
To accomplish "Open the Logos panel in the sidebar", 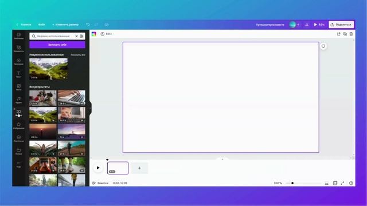I will pos(18,138).
